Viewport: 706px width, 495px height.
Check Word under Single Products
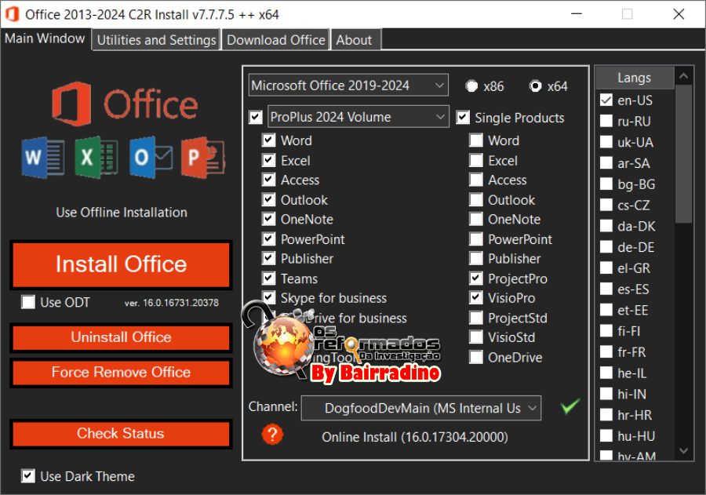pos(476,140)
